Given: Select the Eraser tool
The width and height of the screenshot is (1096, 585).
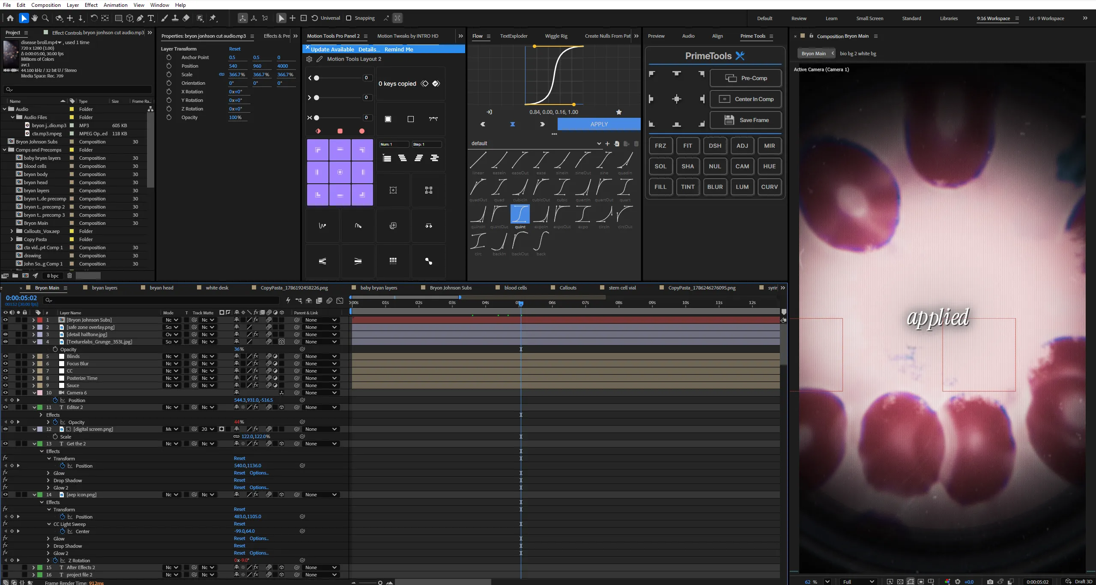Looking at the screenshot, I should [186, 18].
